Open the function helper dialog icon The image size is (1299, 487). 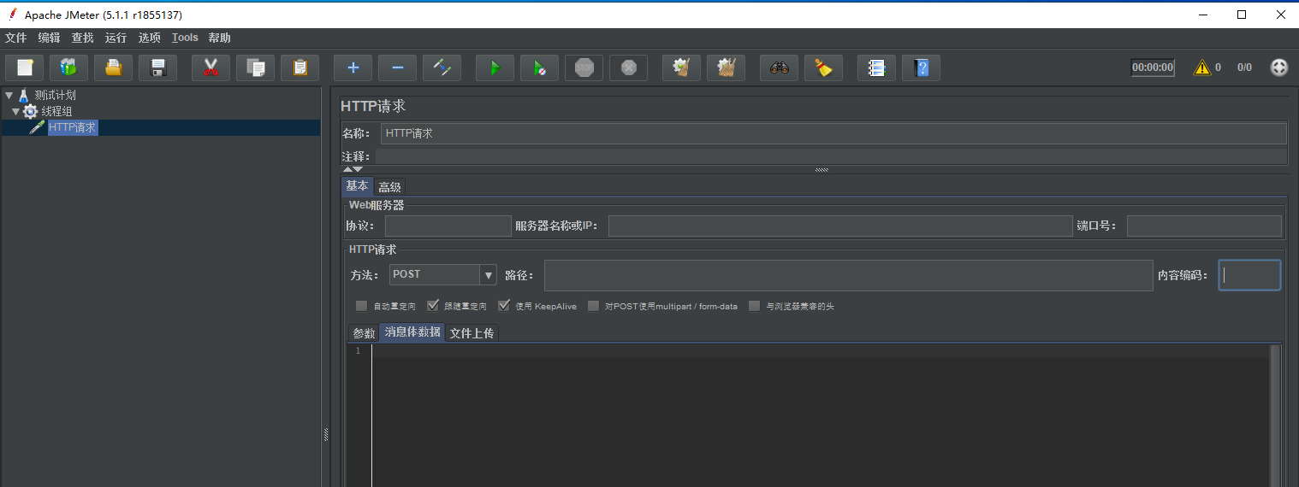pyautogui.click(x=876, y=67)
